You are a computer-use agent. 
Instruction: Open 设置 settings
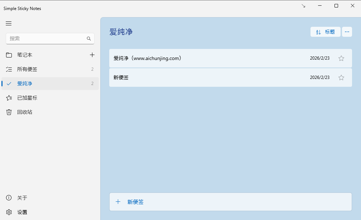pos(22,212)
